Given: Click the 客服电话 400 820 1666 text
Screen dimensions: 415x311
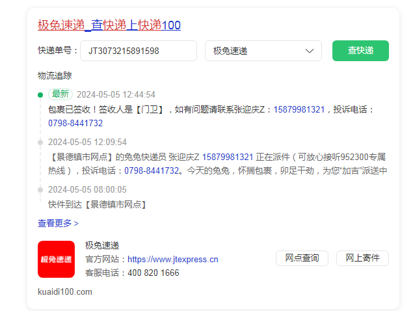Looking at the screenshot, I should point(132,273).
